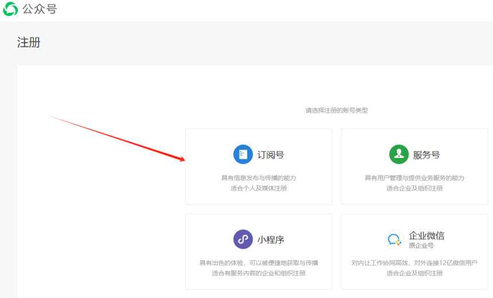Click the 服务号 green person icon
The image size is (493, 298).
click(x=399, y=154)
